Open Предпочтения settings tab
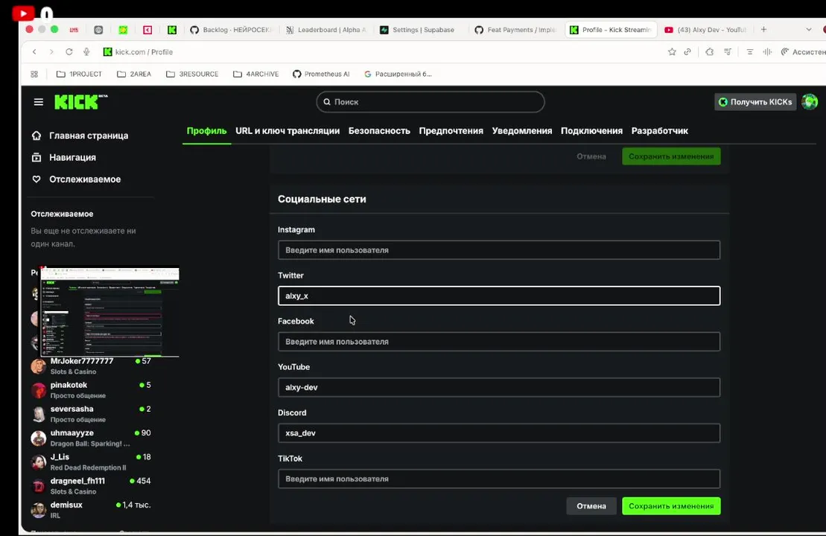826x536 pixels. pyautogui.click(x=451, y=130)
